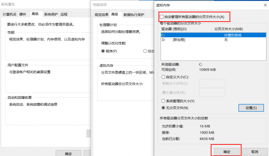The image size is (269, 156).
Task: Open 数据执行保护 tab in 性能选项
Action: 134,15
